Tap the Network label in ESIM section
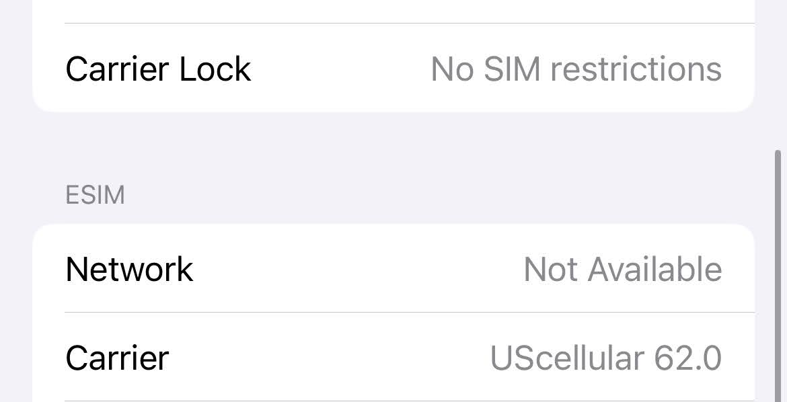 129,269
